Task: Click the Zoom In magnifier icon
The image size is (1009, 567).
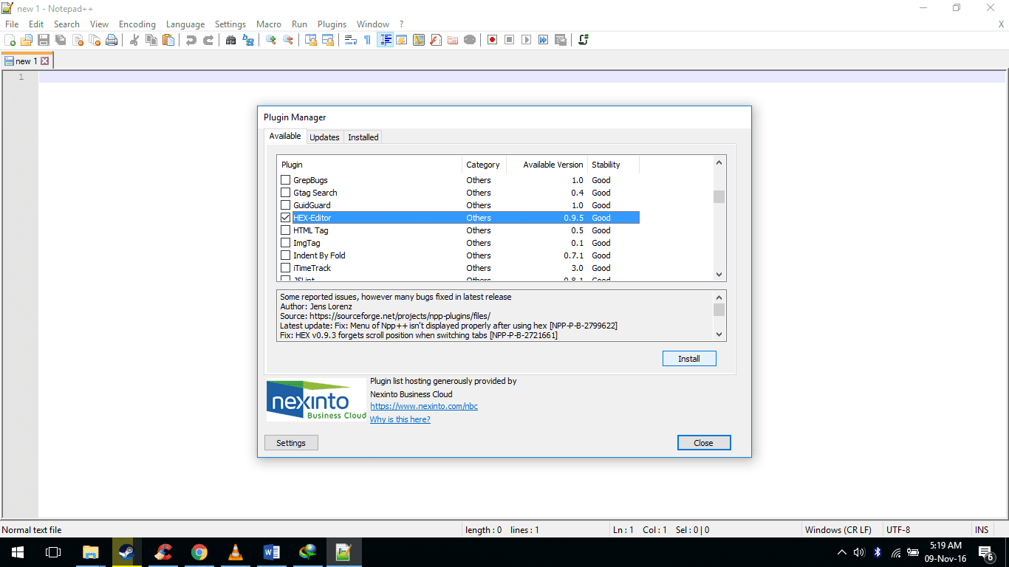Action: point(271,40)
